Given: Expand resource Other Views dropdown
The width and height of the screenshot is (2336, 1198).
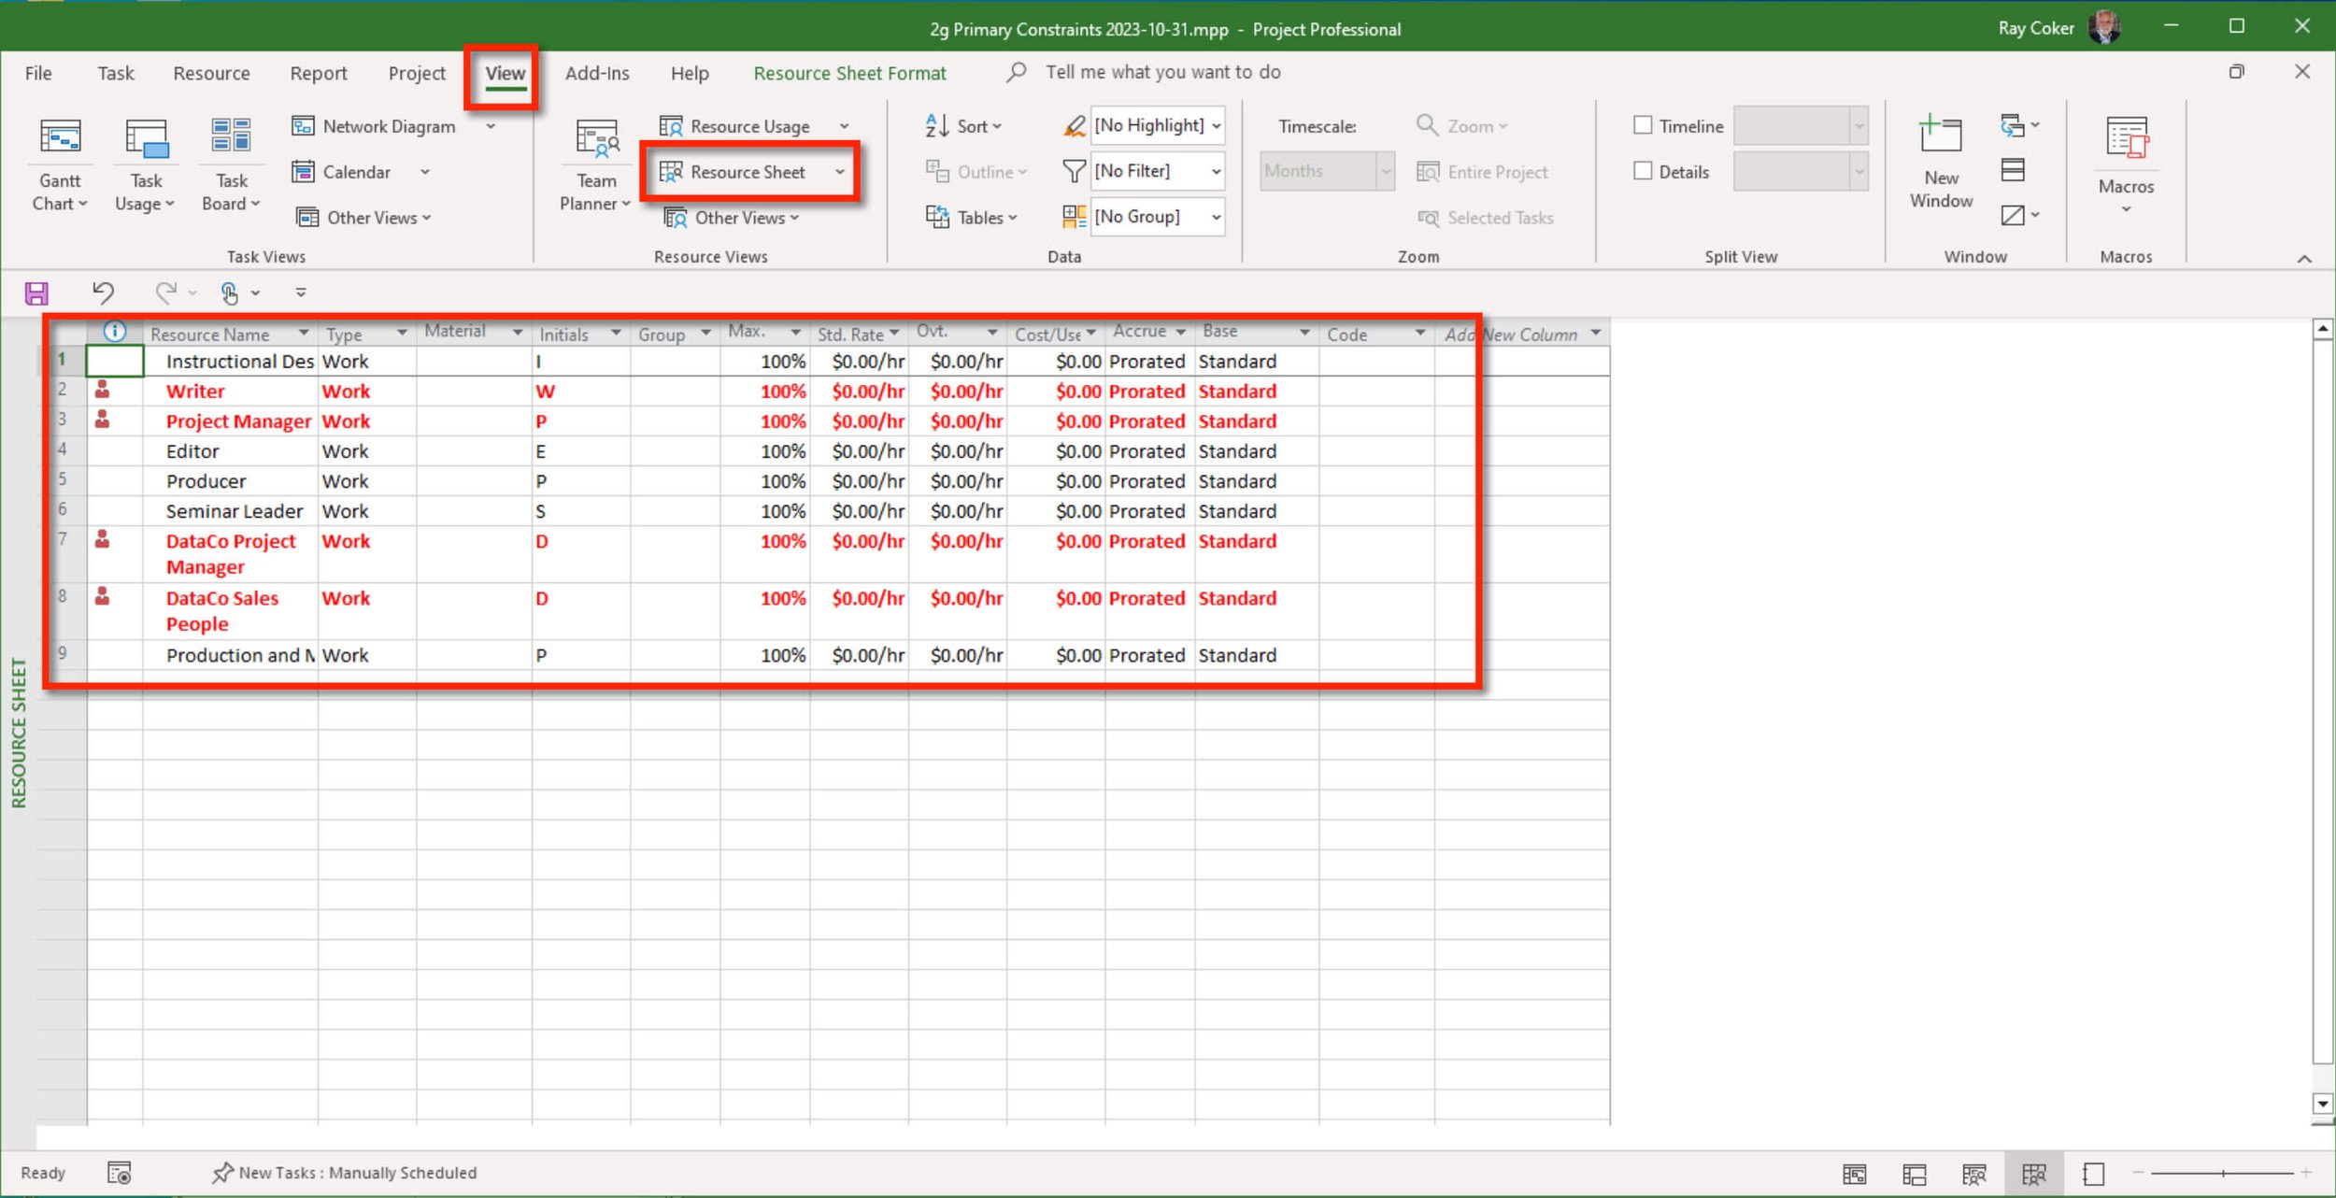Looking at the screenshot, I should tap(733, 218).
